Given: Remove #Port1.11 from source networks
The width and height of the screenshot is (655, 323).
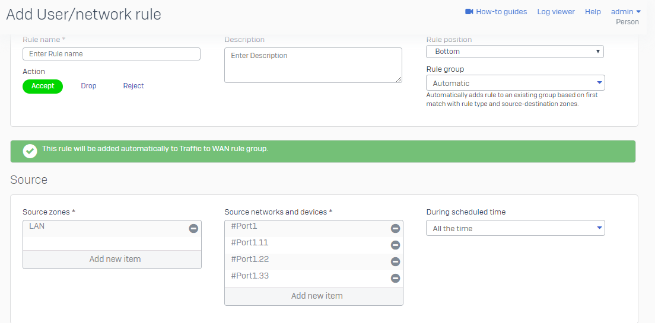Looking at the screenshot, I should pos(395,245).
